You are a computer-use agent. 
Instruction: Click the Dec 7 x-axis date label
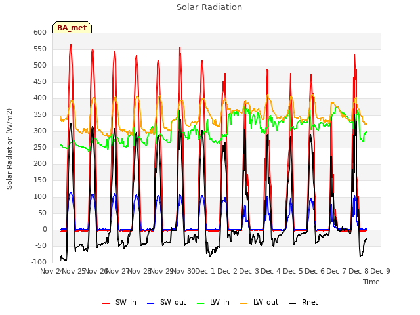tap(337, 271)
